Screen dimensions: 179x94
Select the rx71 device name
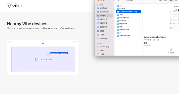43,44
